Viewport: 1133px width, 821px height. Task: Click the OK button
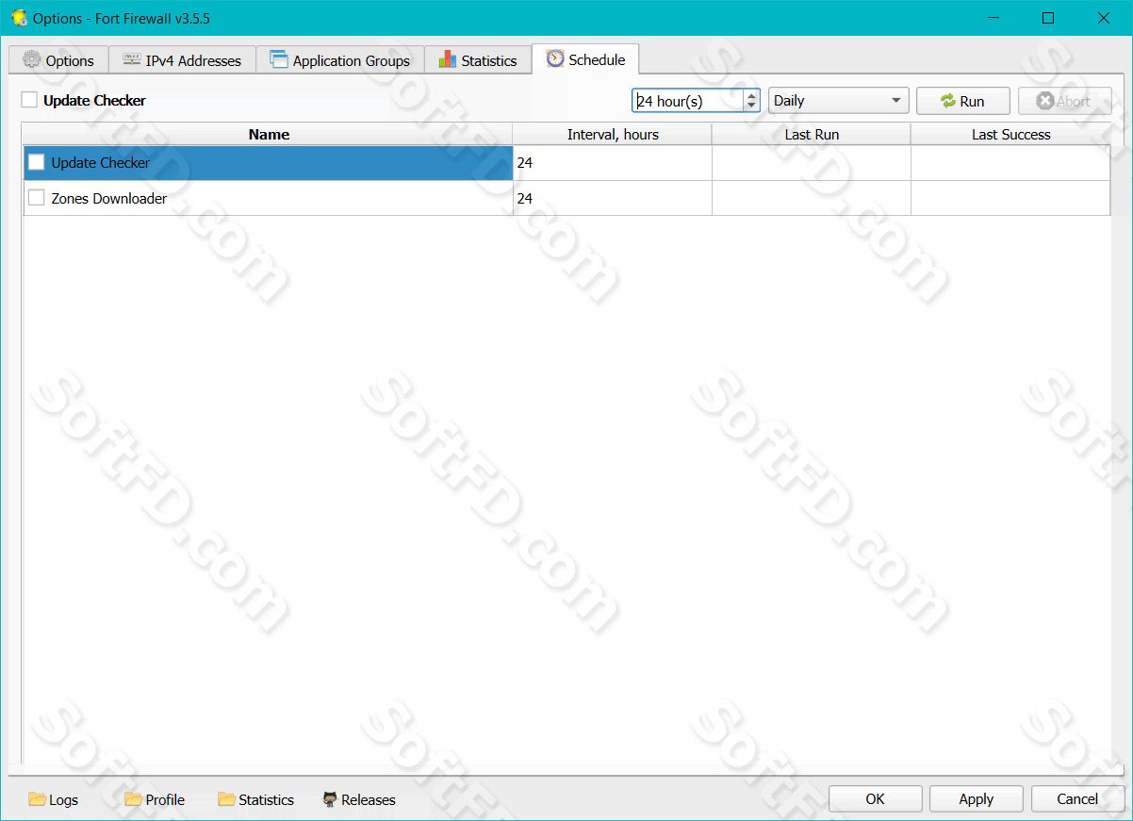[x=876, y=798]
